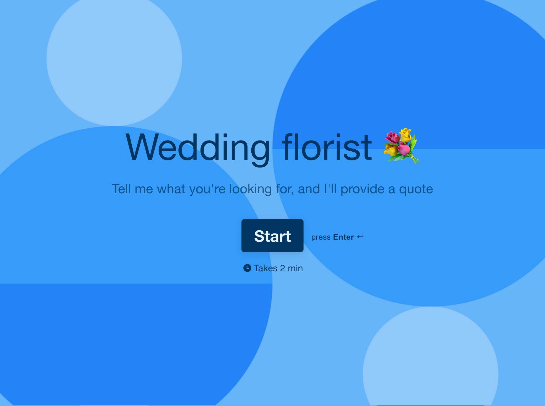Screen dimensions: 545x406
Task: Click the flower bouquet emoji beside the title
Action: point(402,146)
